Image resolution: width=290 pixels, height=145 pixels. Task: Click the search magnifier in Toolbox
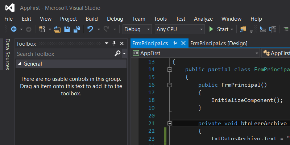point(117,54)
